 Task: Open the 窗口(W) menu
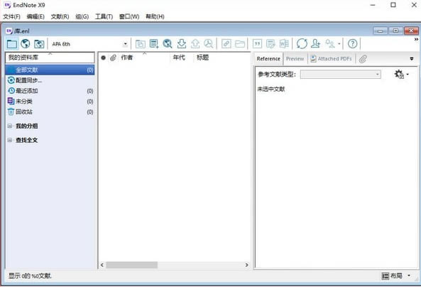(129, 16)
